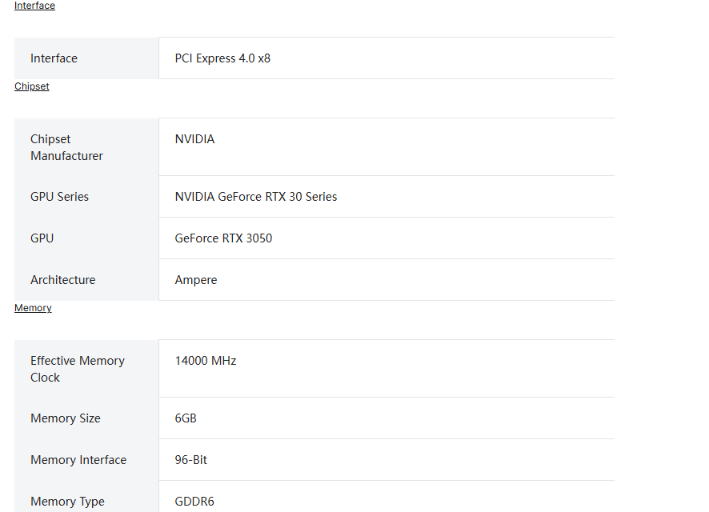
Task: Select the 6GB memory size value
Action: pos(186,418)
